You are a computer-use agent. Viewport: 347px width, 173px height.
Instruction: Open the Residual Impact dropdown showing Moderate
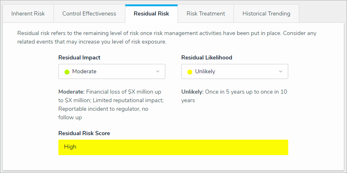click(111, 72)
